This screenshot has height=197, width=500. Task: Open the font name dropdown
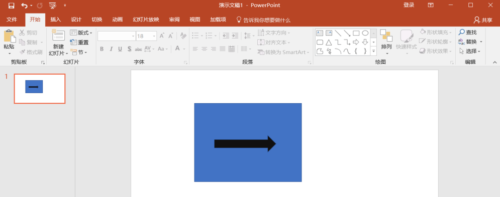point(133,36)
